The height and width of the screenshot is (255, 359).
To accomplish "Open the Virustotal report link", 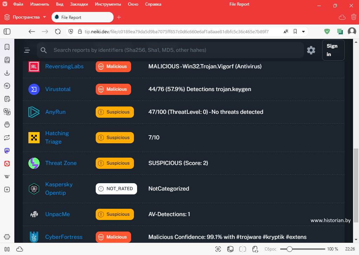I will 58,89.
